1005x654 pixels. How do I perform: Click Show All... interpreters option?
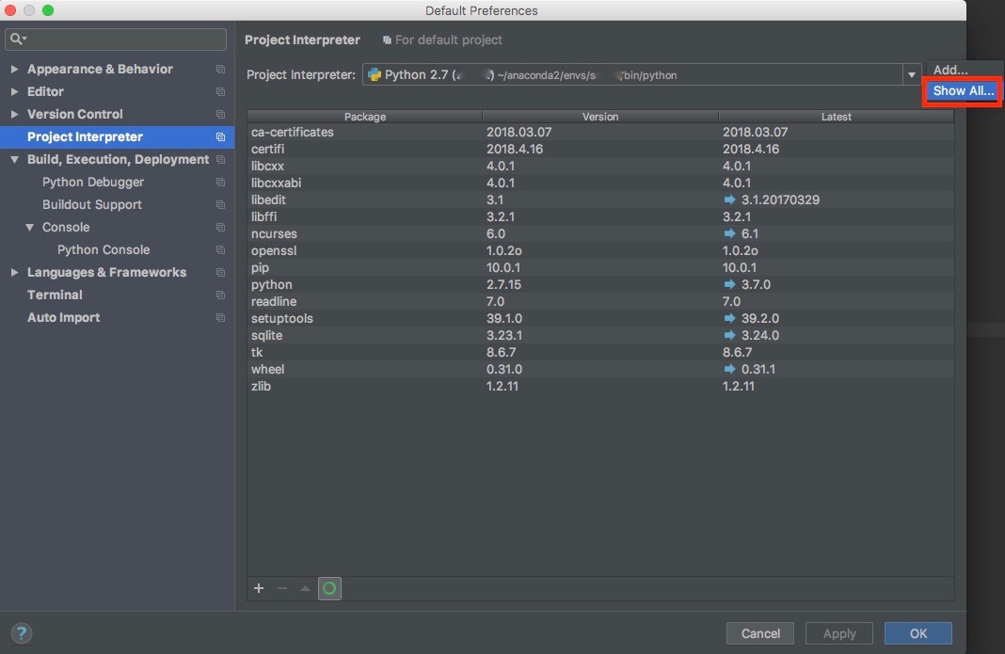tap(963, 91)
